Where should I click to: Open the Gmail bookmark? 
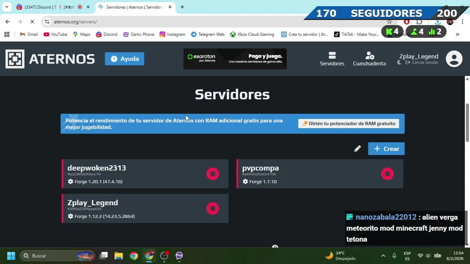(x=29, y=34)
